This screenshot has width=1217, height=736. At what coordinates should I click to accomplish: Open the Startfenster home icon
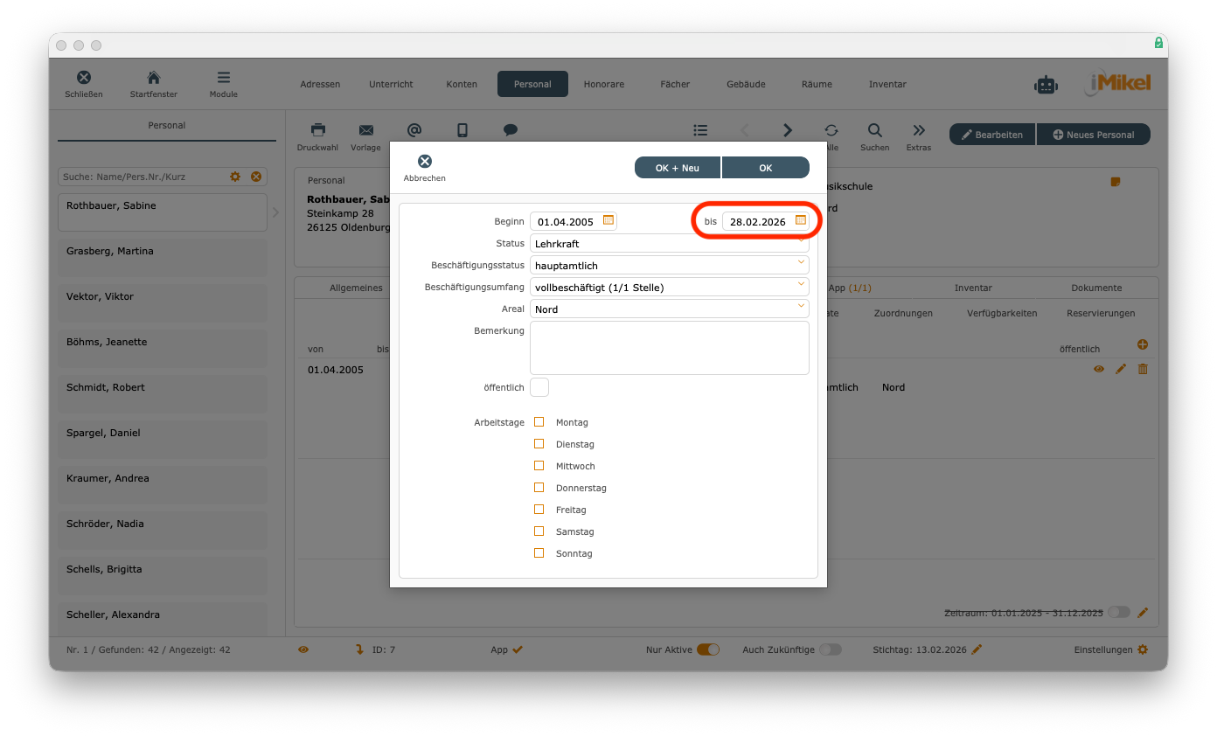click(153, 78)
